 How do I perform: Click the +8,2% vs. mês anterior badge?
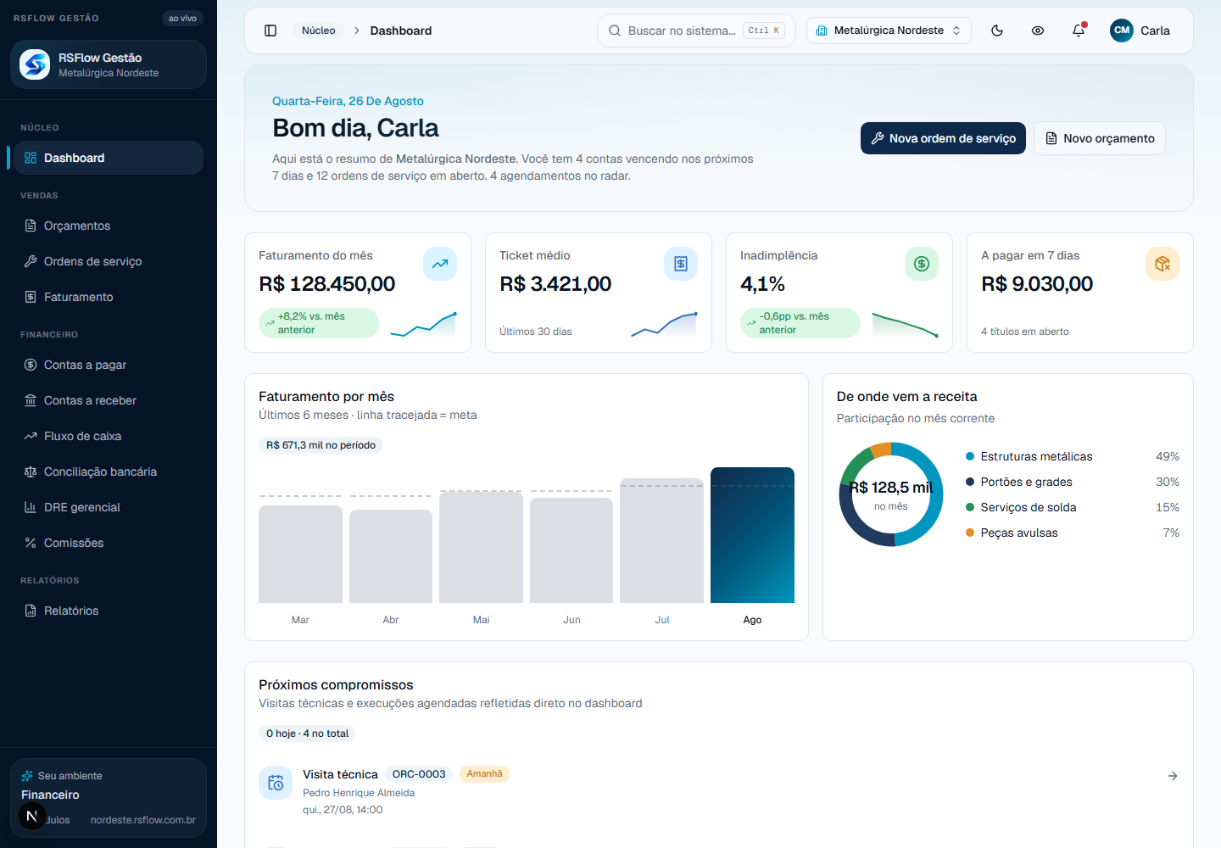319,323
